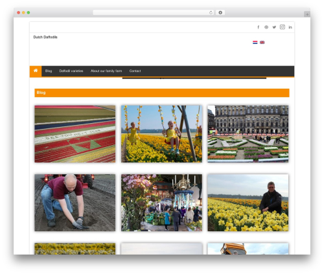This screenshot has width=324, height=274.
Task: Click the browser download indicator icon
Action: pos(220,12)
